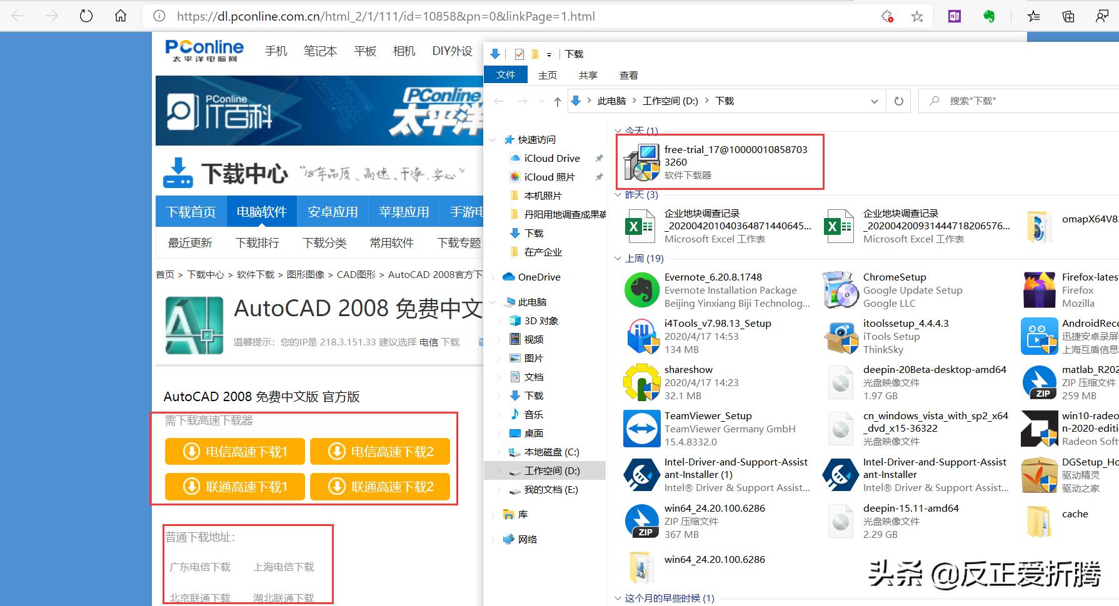Screen dimensions: 1119x606
Task: Select deepin-20Beta-desktop-amd64 disc image icon
Action: tap(841, 383)
